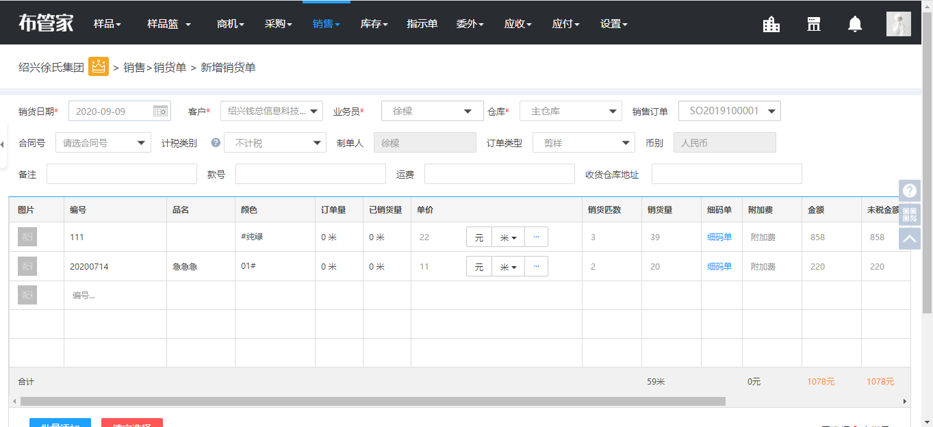Click the 备注 input field
The height and width of the screenshot is (427, 933).
coord(122,174)
